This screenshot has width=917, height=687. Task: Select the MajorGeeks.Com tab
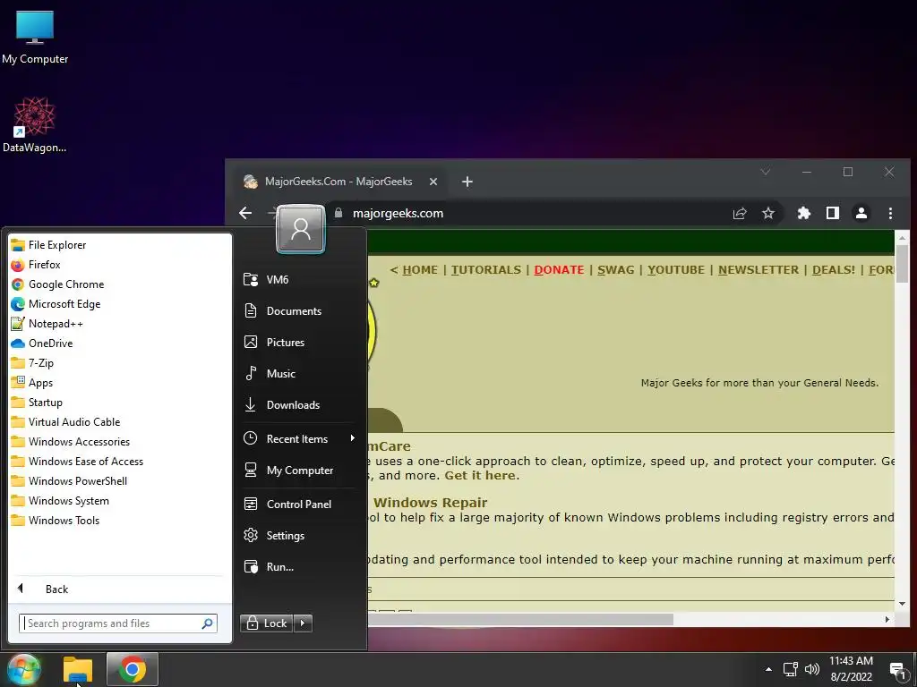coord(338,182)
